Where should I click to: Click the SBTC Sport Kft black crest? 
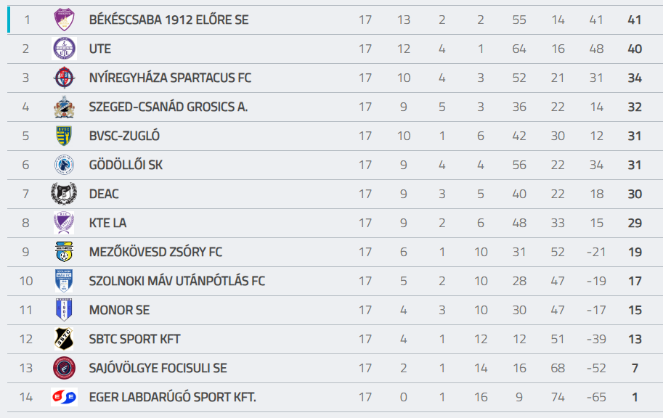coord(64,339)
